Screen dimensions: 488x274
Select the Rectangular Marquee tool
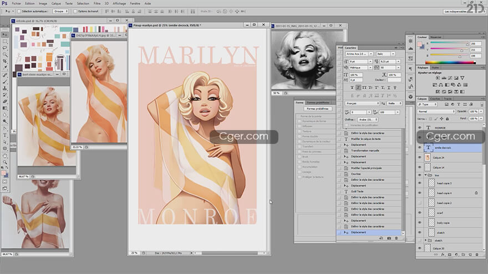4,42
